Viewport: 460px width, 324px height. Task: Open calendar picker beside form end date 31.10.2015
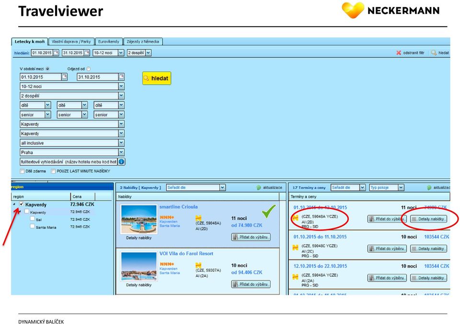121,77
